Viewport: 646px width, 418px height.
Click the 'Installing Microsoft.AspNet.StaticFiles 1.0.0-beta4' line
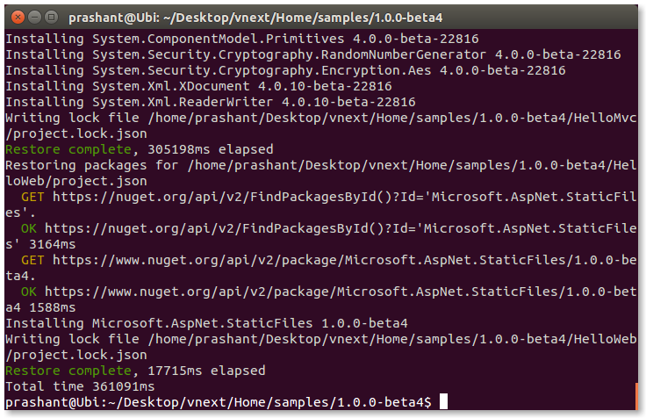pos(206,323)
